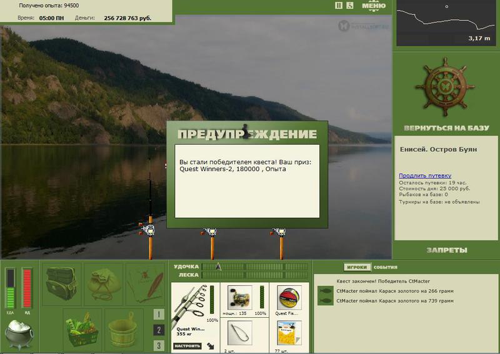500x354 pixels.
Task: Click 'Турниры на базе: не объявлены' text
Action: [439, 202]
